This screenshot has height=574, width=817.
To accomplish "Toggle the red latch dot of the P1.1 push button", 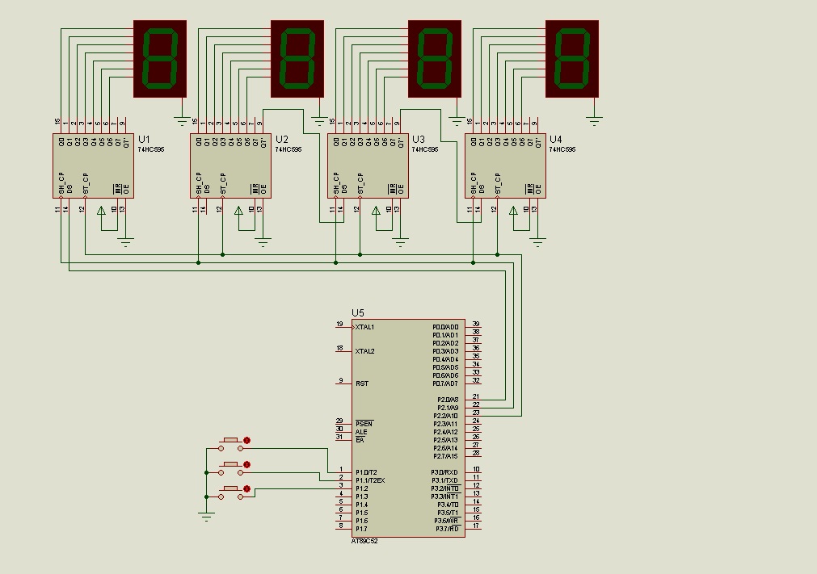I will 247,464.
